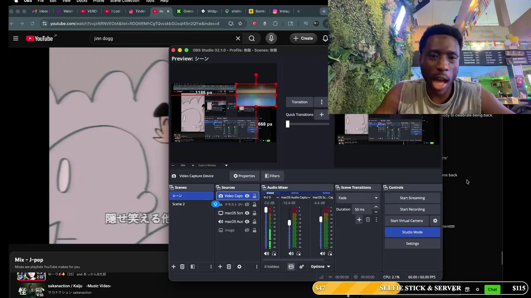The image size is (531, 298).
Task: Open Sources dock three-dot menu
Action: click(x=257, y=267)
